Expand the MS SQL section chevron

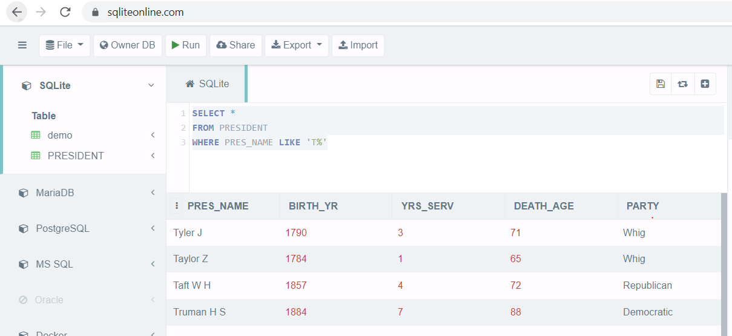[x=153, y=264]
